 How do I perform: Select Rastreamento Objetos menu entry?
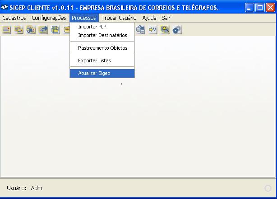coord(102,48)
